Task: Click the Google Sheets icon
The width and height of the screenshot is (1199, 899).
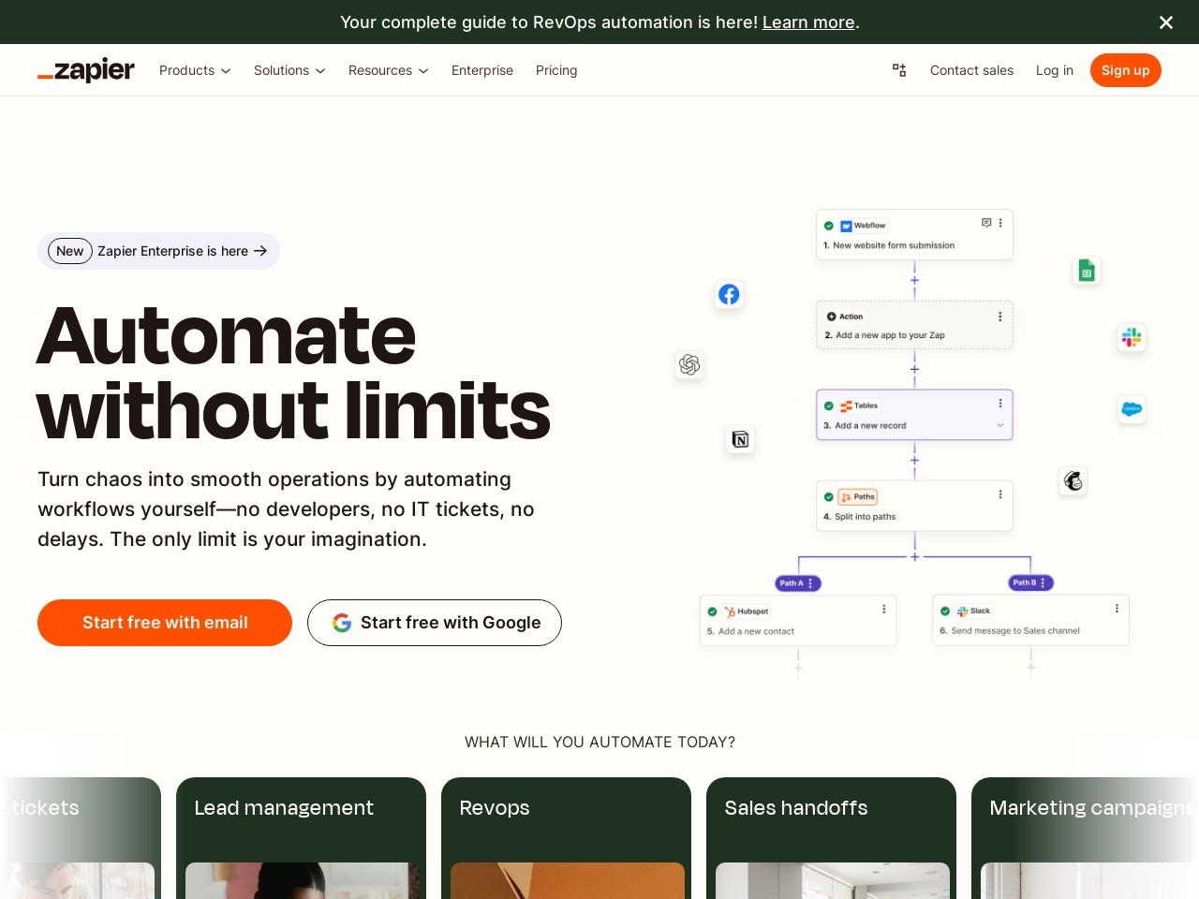Action: (1087, 271)
